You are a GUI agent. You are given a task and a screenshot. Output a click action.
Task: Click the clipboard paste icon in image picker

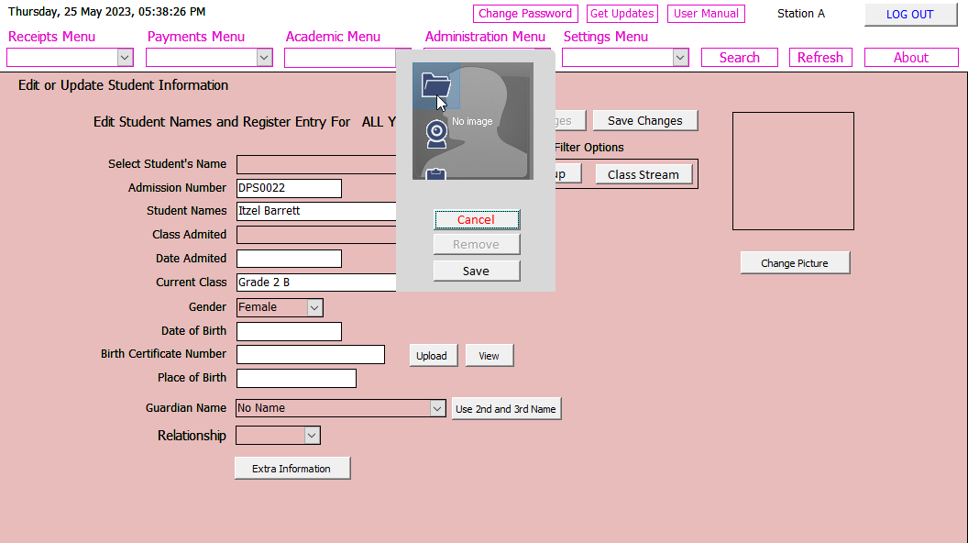click(436, 173)
